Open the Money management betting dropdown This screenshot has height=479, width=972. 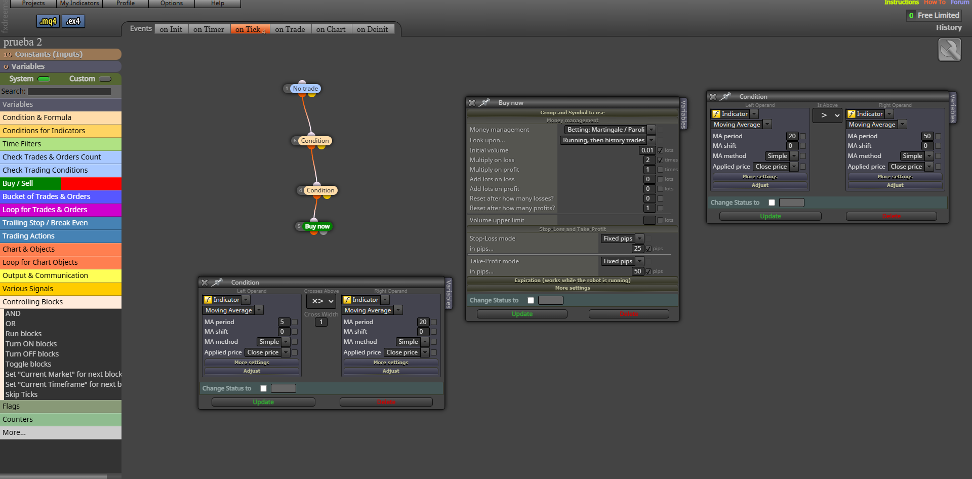[610, 130]
